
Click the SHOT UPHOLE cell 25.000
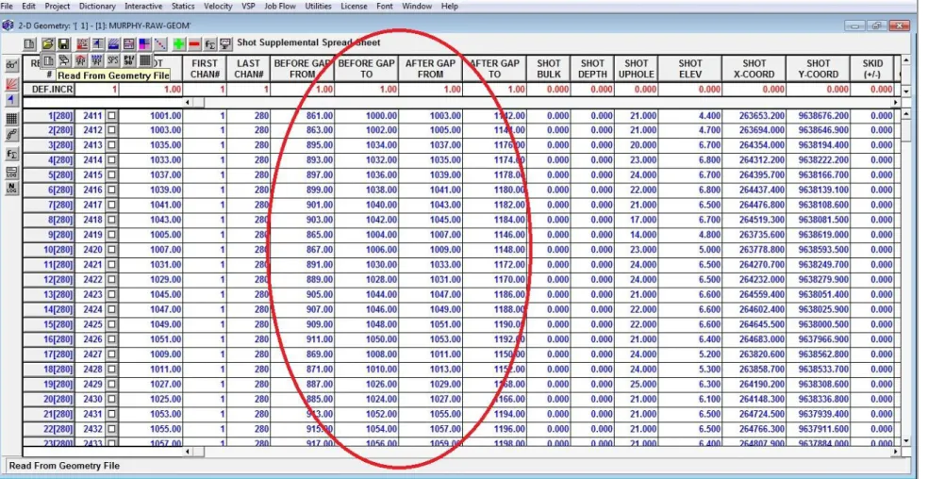pyautogui.click(x=637, y=385)
